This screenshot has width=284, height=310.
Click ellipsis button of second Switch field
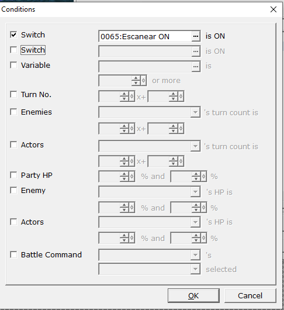click(x=196, y=51)
